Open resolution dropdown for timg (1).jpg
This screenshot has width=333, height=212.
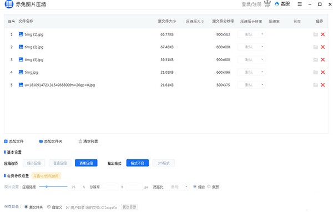point(251,34)
